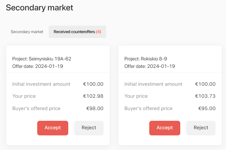The image size is (226, 150).
Task: Click the €95.00 buyer's offered price
Action: pos(207,108)
